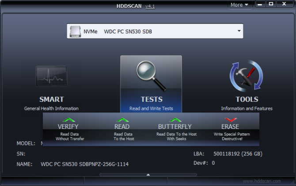Image resolution: width=296 pixels, height=186 pixels.
Task: Expand the drive selection dropdown arrow
Action: tap(239, 31)
